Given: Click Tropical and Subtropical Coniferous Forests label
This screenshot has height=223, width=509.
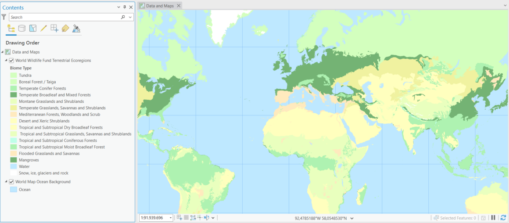Looking at the screenshot, I should pyautogui.click(x=58, y=140).
